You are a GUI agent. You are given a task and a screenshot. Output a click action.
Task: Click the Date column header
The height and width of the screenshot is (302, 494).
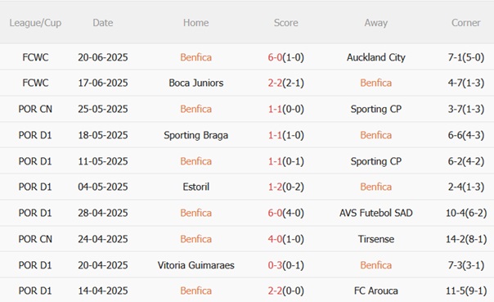(x=103, y=23)
